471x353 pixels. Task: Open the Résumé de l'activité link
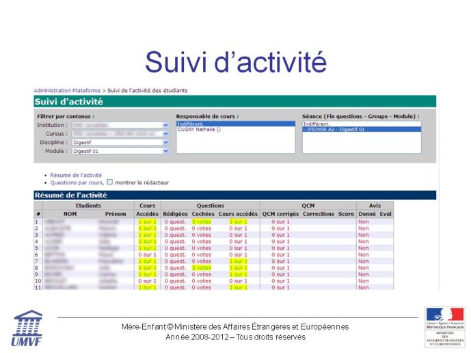coord(76,175)
